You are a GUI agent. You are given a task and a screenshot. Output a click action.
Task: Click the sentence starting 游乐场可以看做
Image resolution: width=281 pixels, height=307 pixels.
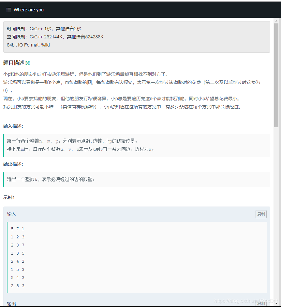click(132, 87)
